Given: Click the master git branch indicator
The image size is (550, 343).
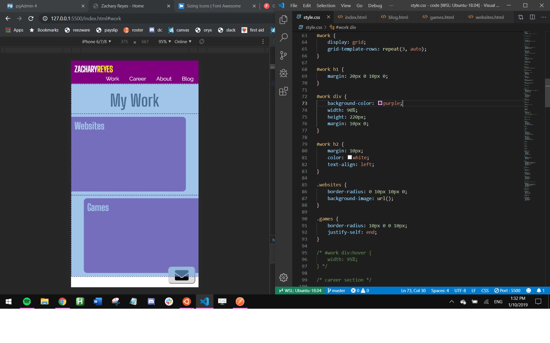Looking at the screenshot, I should point(336,290).
